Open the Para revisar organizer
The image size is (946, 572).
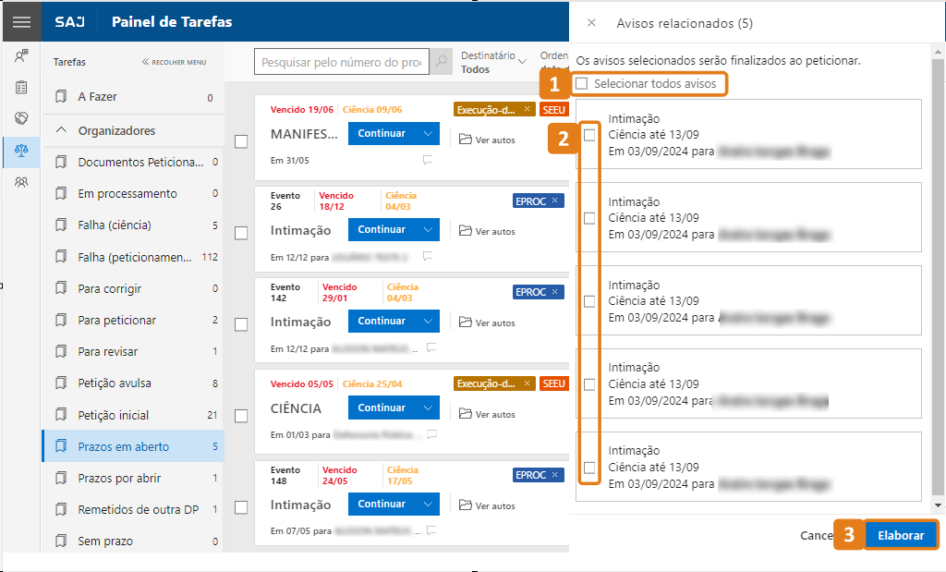[x=133, y=352]
